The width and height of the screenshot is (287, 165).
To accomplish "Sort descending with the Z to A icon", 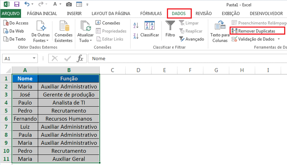I will click(136, 36).
